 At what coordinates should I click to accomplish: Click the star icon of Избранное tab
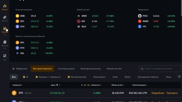pos(14,69)
